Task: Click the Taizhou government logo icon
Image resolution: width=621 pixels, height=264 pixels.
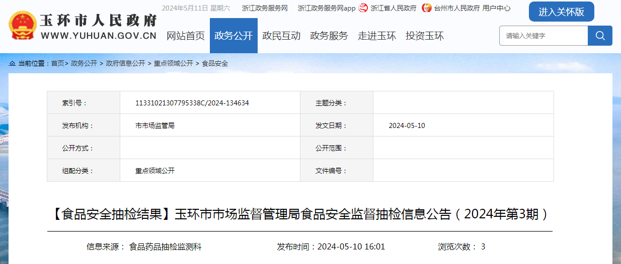Action: coord(427,8)
